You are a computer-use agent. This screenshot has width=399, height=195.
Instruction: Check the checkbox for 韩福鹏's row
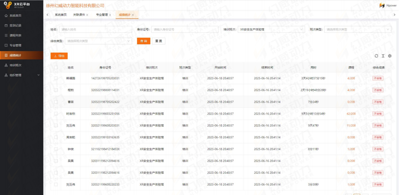coord(56,78)
